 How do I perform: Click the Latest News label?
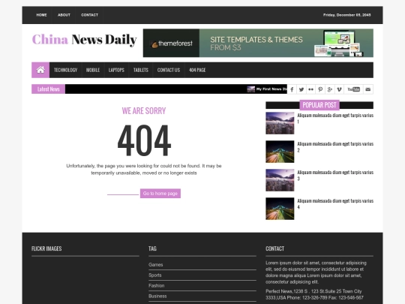point(48,89)
